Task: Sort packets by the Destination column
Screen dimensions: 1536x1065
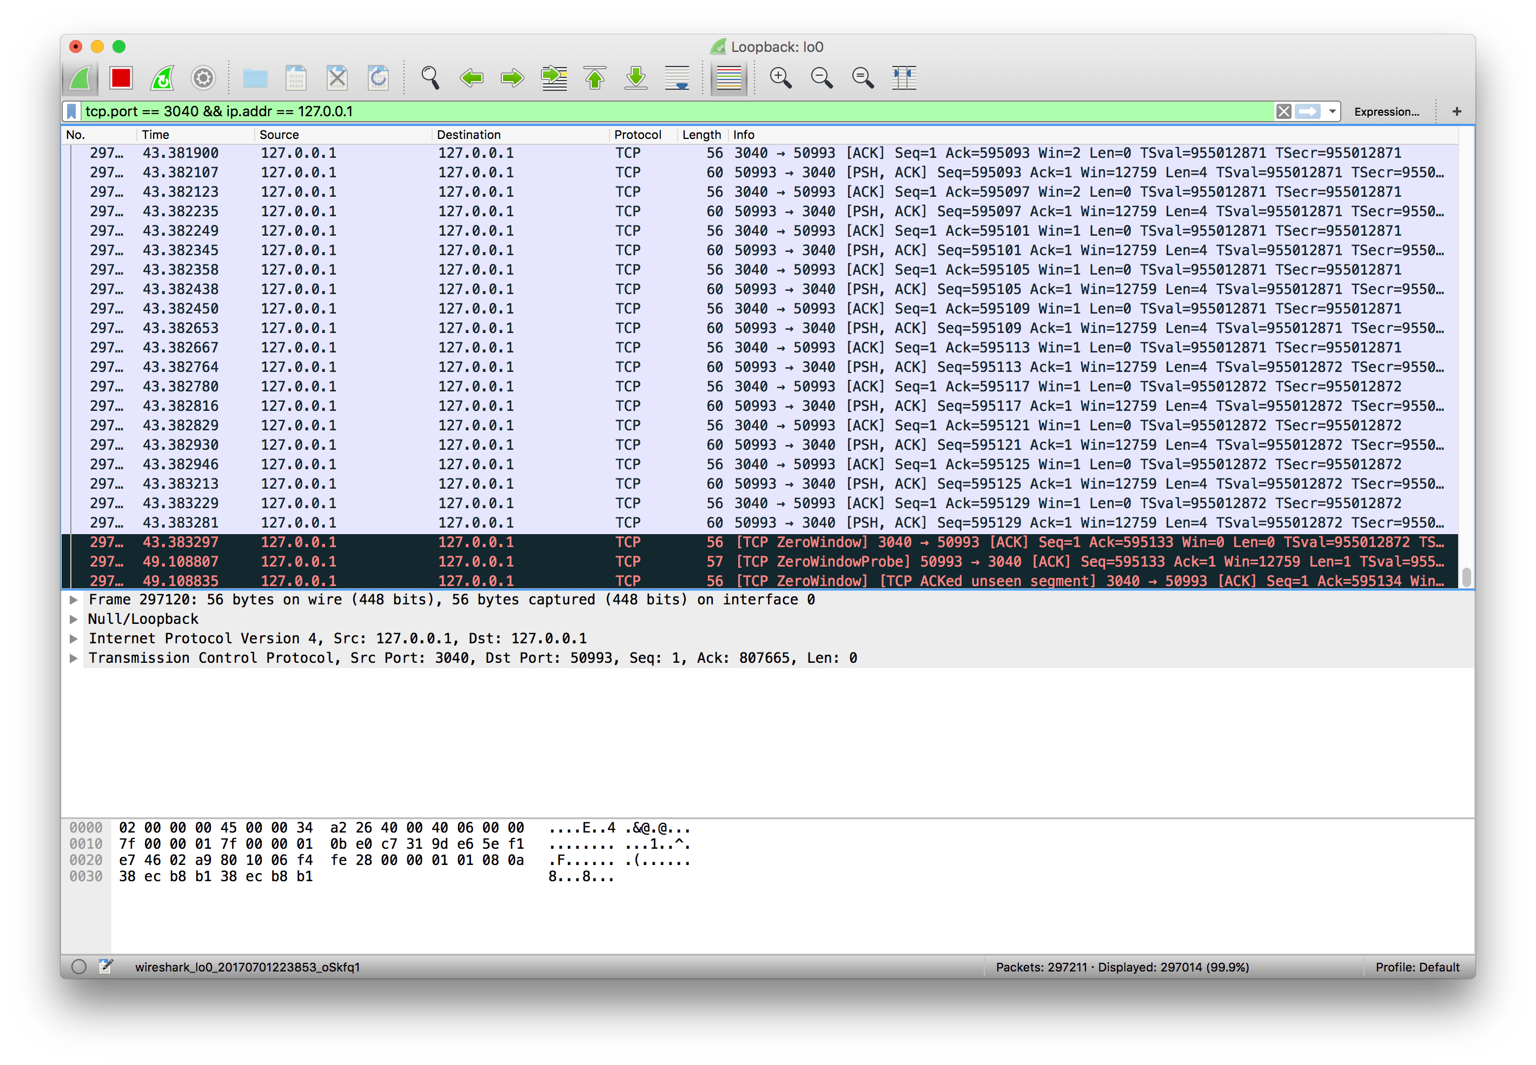Action: point(521,135)
